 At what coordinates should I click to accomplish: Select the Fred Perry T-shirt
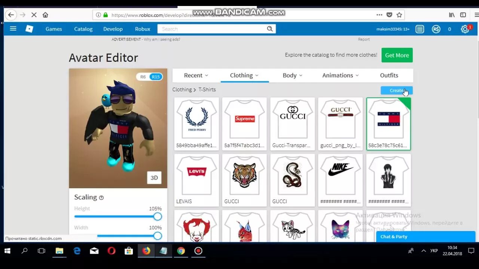[x=196, y=124]
